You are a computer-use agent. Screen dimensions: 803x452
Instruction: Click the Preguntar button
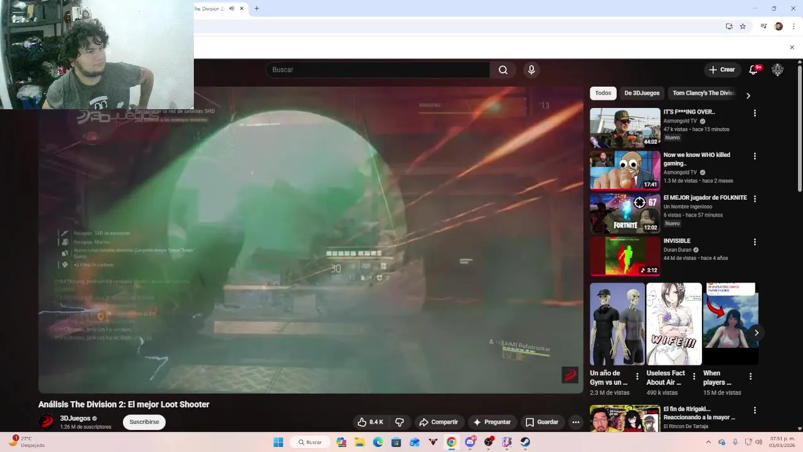click(492, 422)
